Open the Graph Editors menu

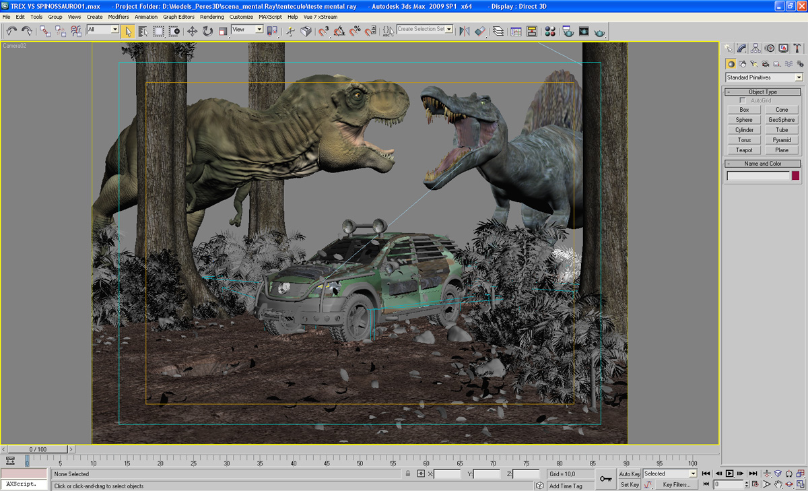[178, 17]
